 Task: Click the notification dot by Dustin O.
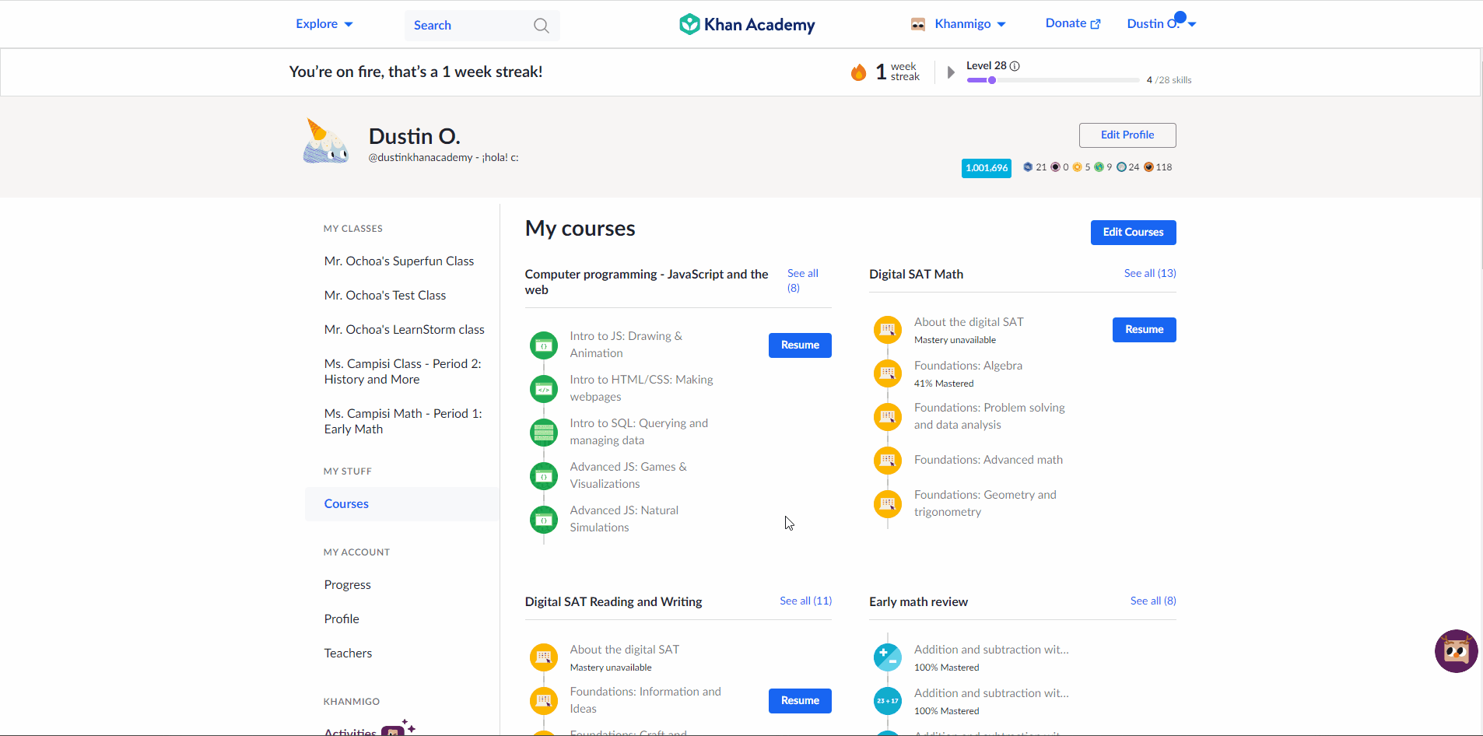(1180, 17)
